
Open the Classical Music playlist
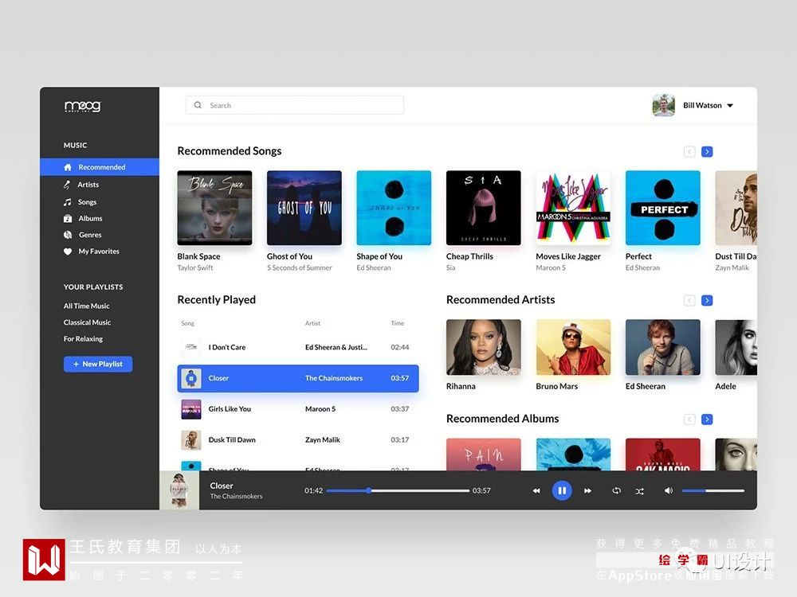pyautogui.click(x=87, y=322)
